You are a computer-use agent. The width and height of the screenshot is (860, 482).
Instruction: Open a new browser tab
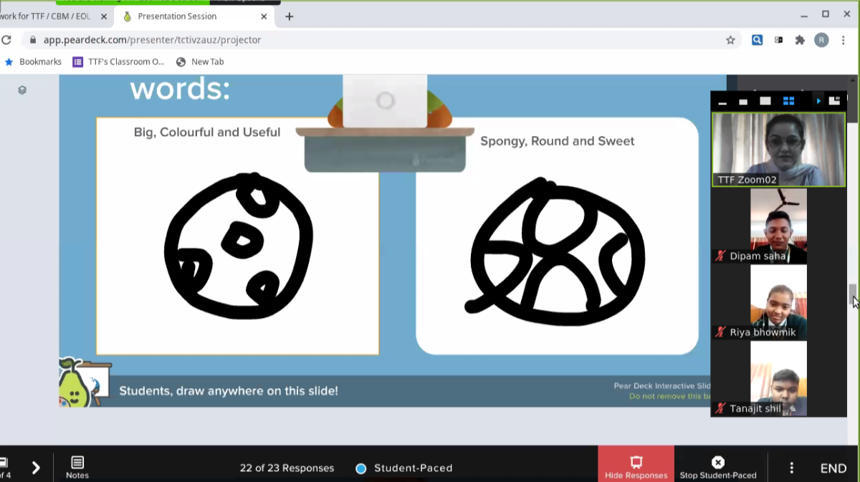click(290, 16)
